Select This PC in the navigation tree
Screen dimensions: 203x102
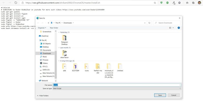(44, 40)
